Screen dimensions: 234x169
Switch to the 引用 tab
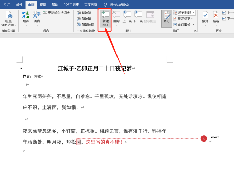coord(7,5)
